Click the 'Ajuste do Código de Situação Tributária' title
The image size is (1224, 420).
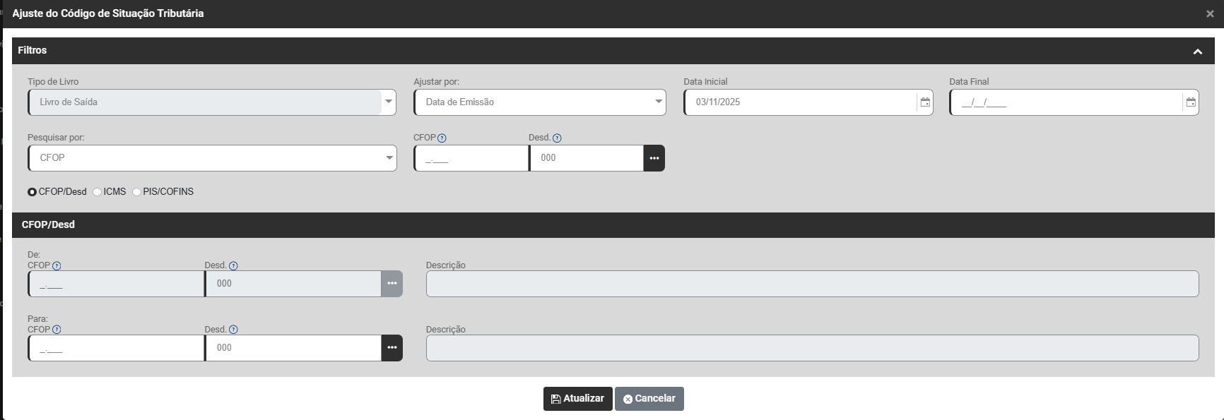coord(108,13)
